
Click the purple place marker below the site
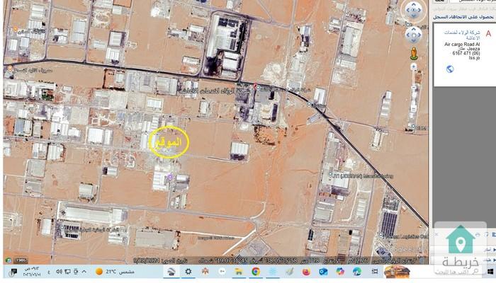click(170, 177)
